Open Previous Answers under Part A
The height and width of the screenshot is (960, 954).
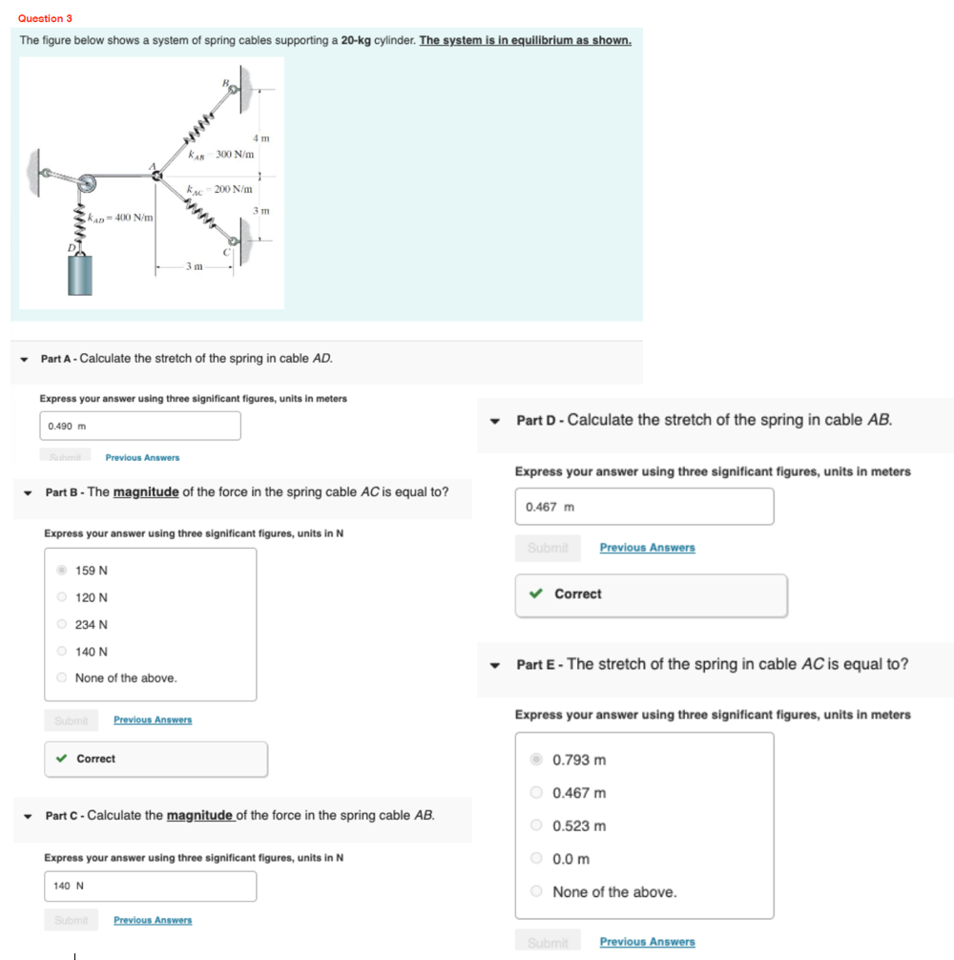pos(142,457)
